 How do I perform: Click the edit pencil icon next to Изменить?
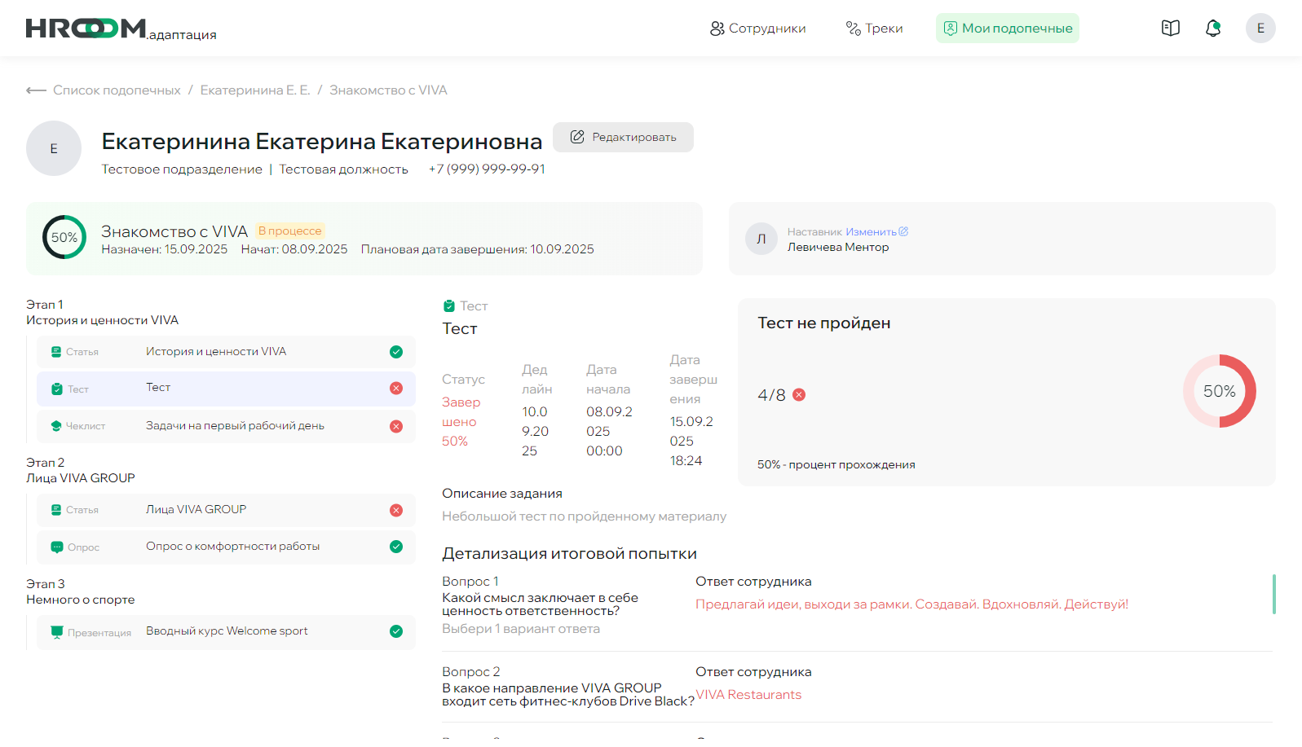(x=903, y=232)
